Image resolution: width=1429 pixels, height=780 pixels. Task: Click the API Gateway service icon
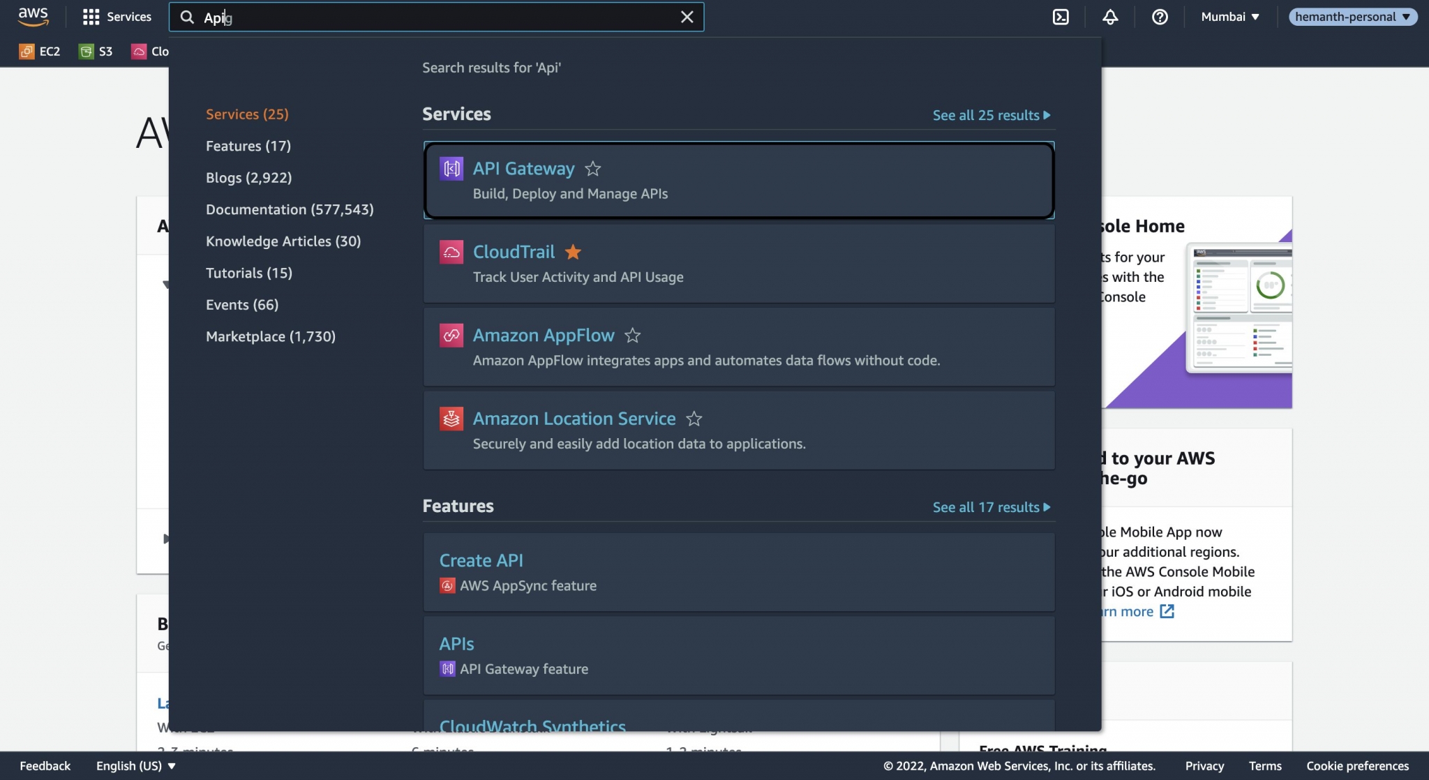451,167
